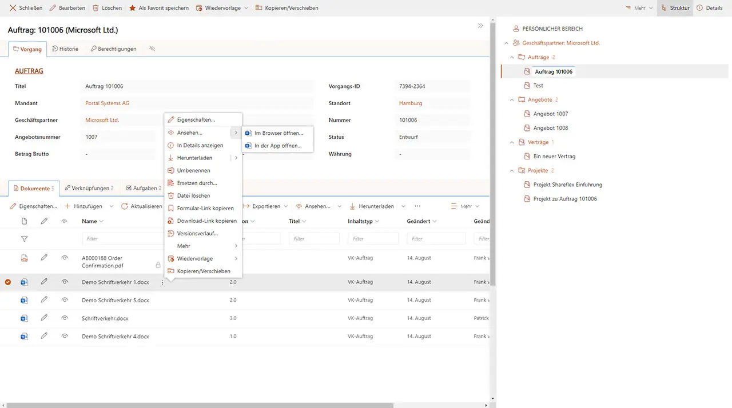Choose Im Browser öffnen from submenu
The height and width of the screenshot is (408, 732).
click(x=278, y=133)
